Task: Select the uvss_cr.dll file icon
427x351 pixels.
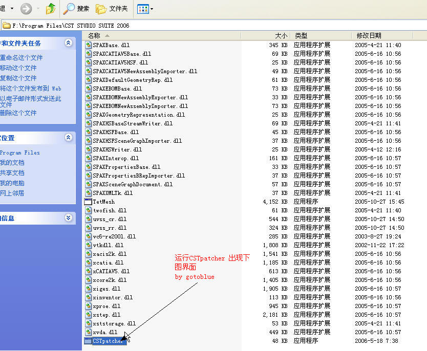Action: click(88, 219)
